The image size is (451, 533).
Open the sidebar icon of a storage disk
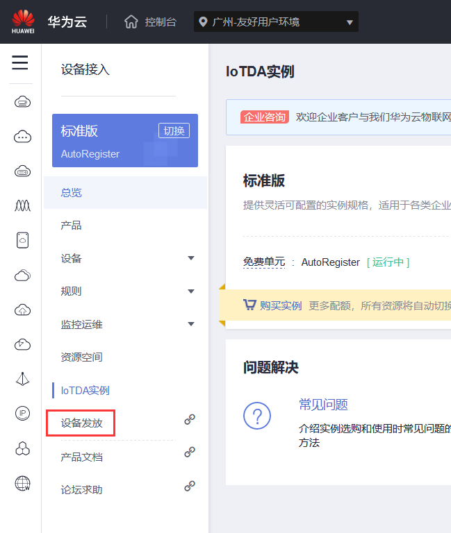[x=22, y=240]
